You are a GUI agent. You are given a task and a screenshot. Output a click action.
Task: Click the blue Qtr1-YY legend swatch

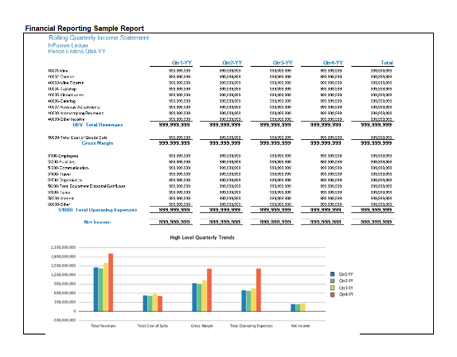pyautogui.click(x=333, y=274)
